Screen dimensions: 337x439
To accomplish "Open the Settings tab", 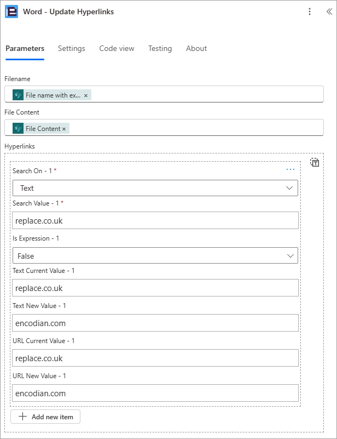I will tap(72, 48).
